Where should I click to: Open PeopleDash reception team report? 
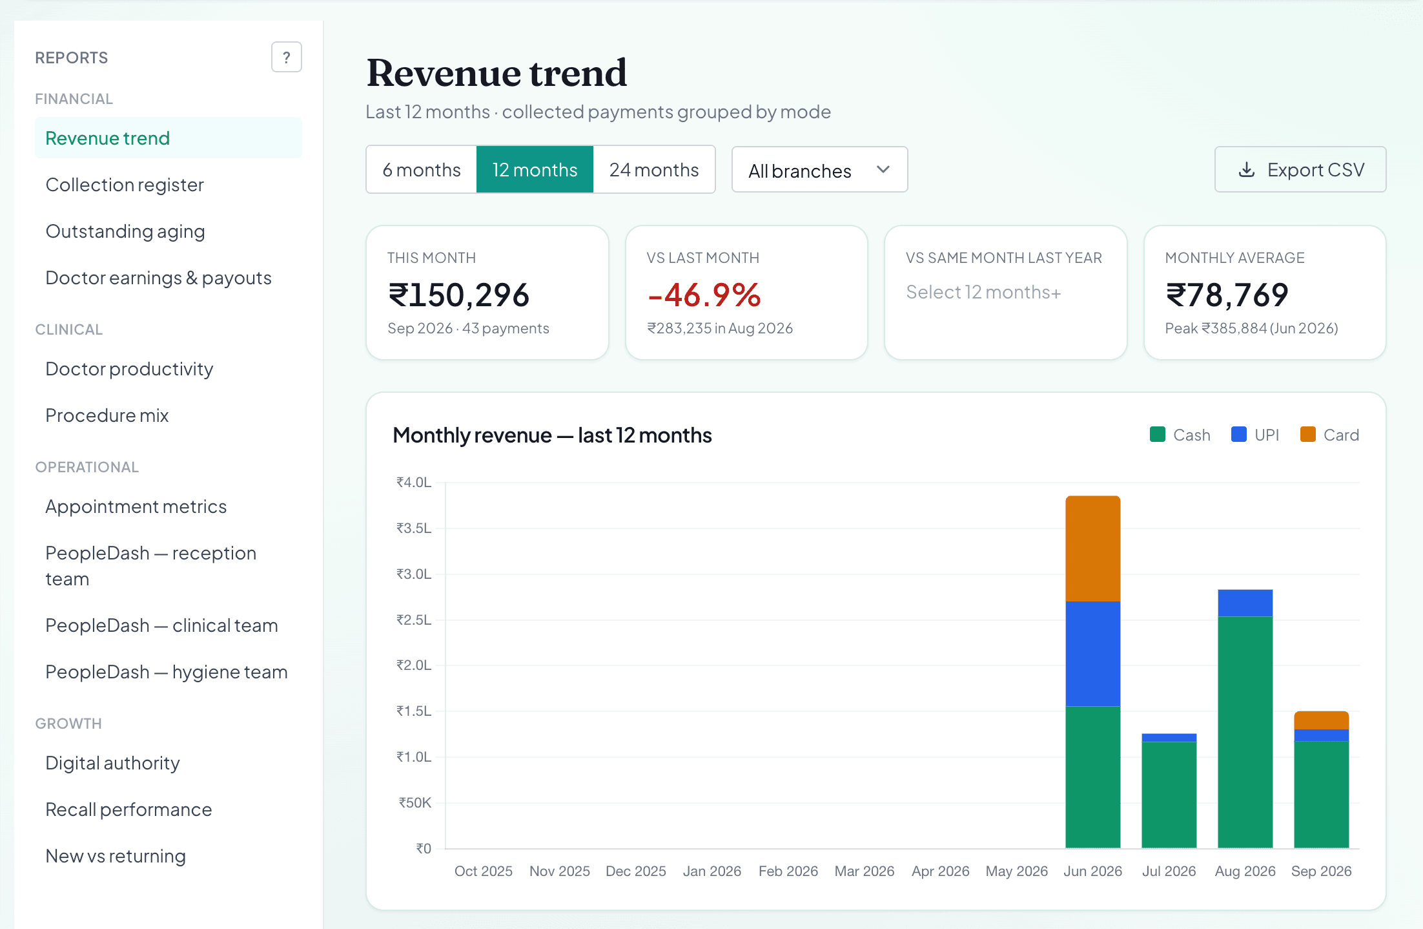point(169,566)
